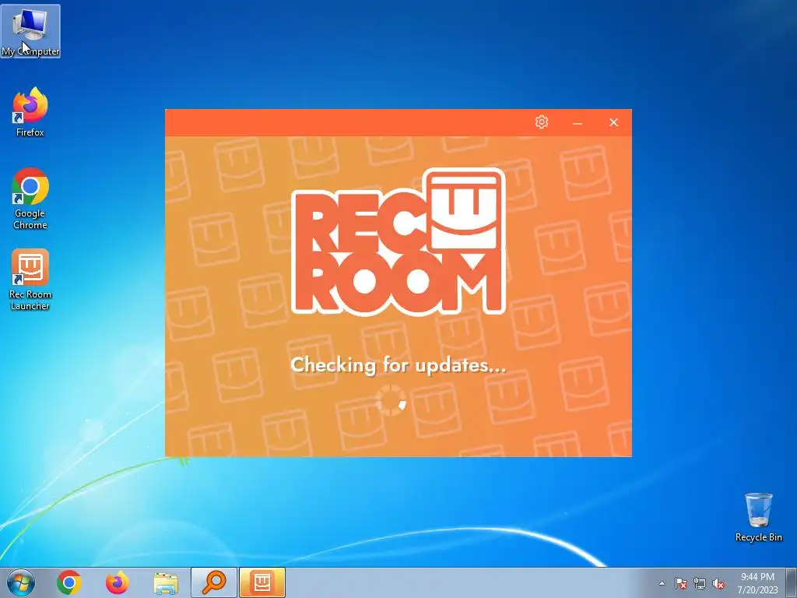Click the loading spinner in launcher

click(391, 399)
